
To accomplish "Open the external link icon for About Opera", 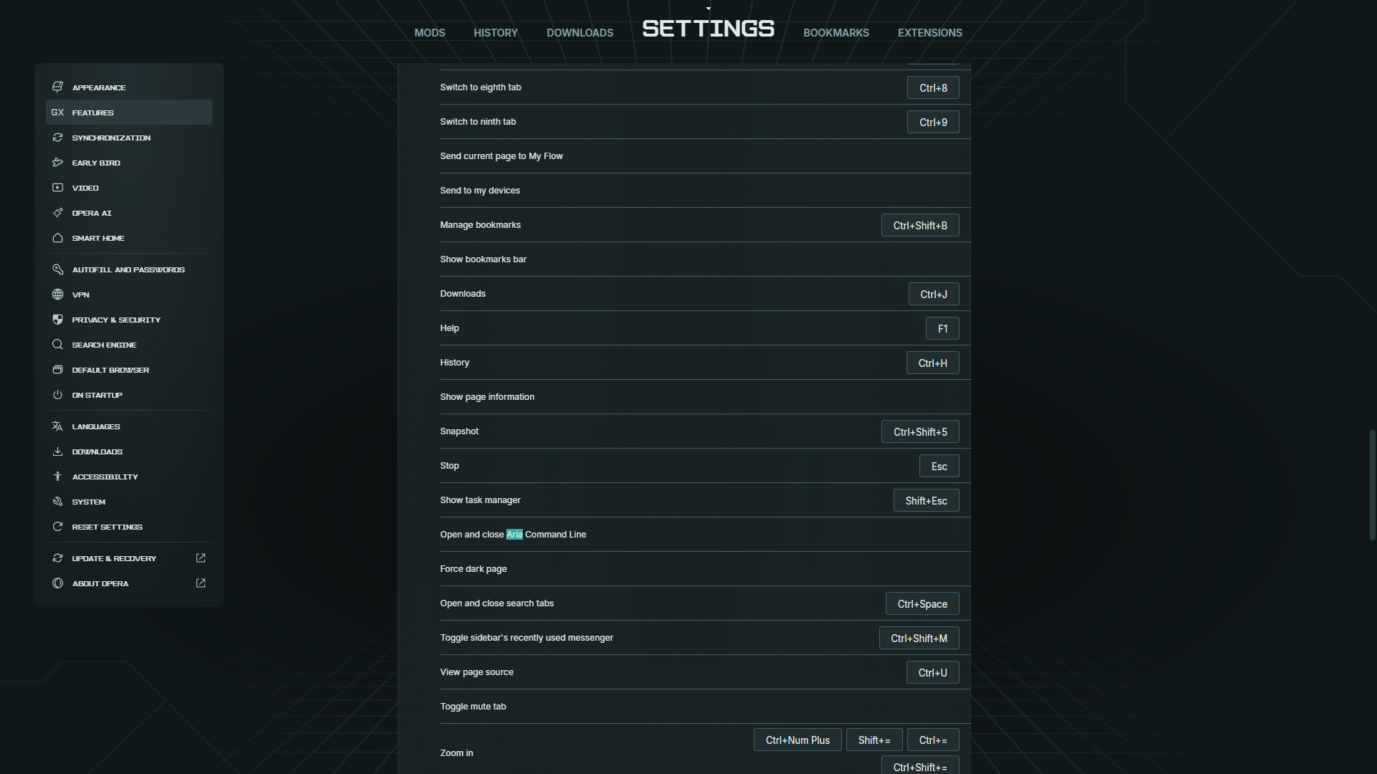I will pyautogui.click(x=201, y=583).
